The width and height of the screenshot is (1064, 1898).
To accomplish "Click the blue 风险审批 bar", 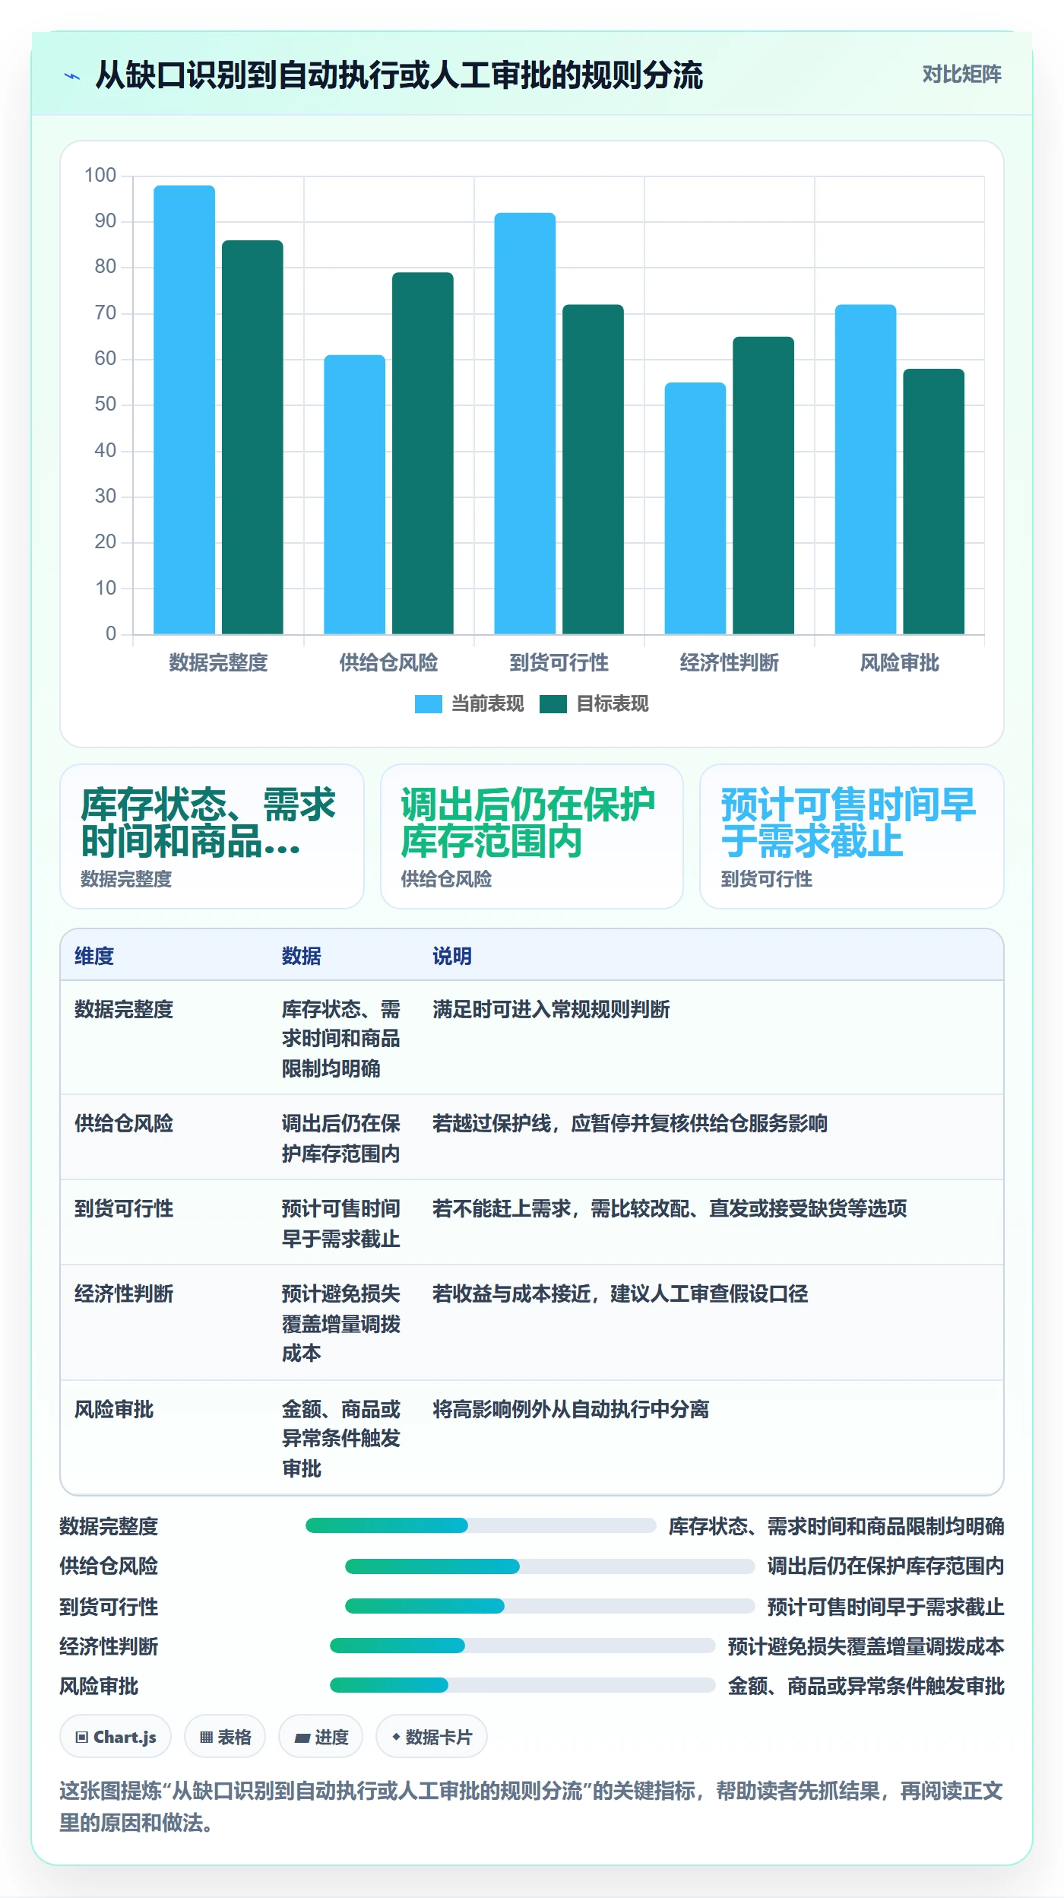I will tap(865, 469).
